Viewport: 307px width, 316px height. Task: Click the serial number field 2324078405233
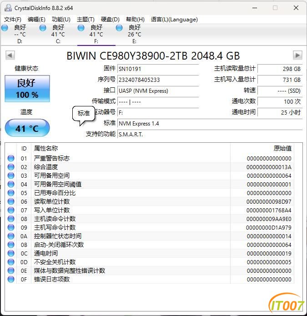click(x=158, y=80)
